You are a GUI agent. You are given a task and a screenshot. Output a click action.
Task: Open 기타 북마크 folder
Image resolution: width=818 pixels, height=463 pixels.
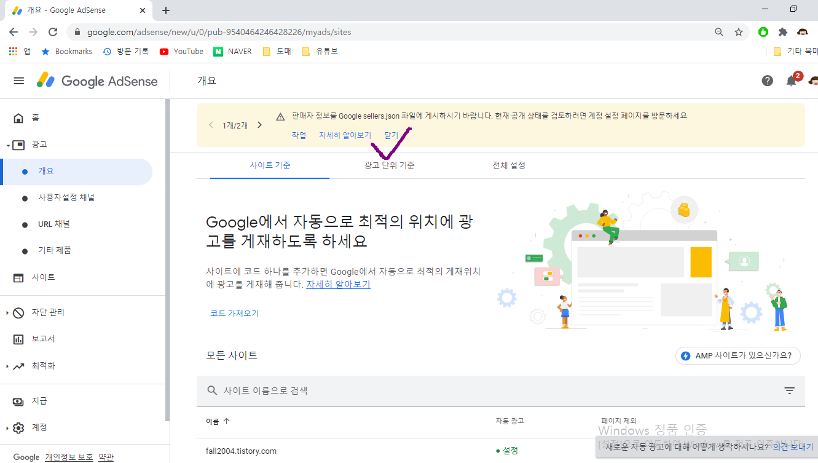(x=795, y=52)
